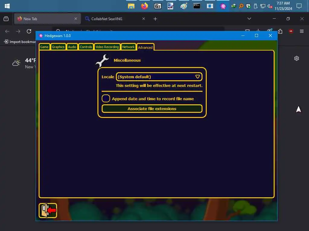The image size is (309, 231).
Task: Go to the Video Recording tab
Action: pyautogui.click(x=107, y=47)
